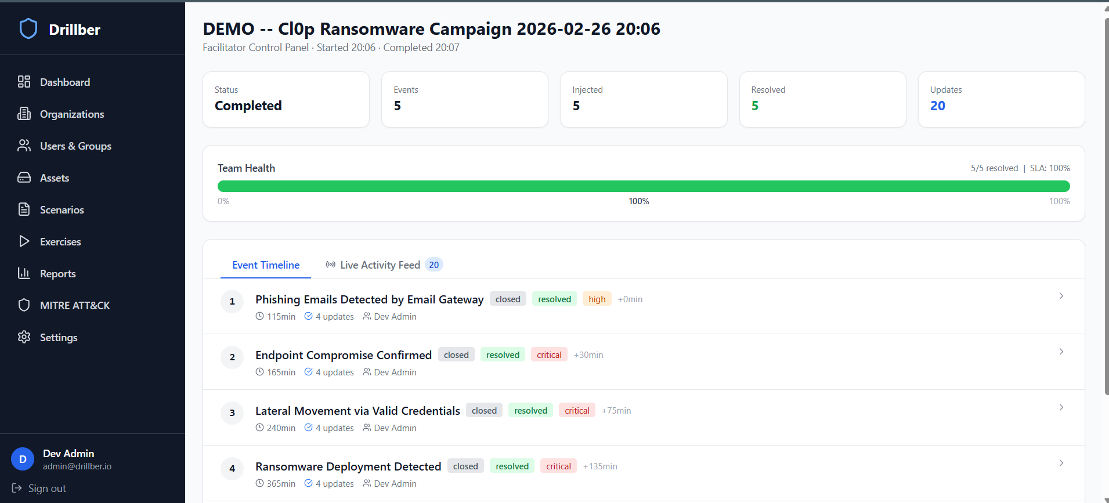Click the Assets drive icon
The height and width of the screenshot is (503, 1109).
(24, 178)
